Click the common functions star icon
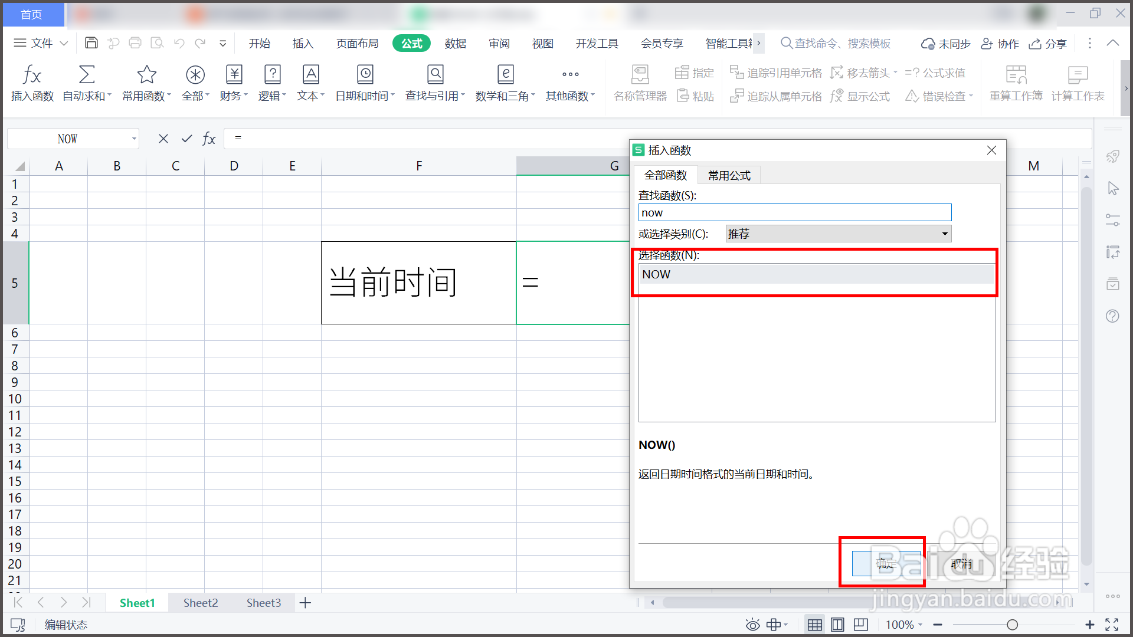 [146, 75]
